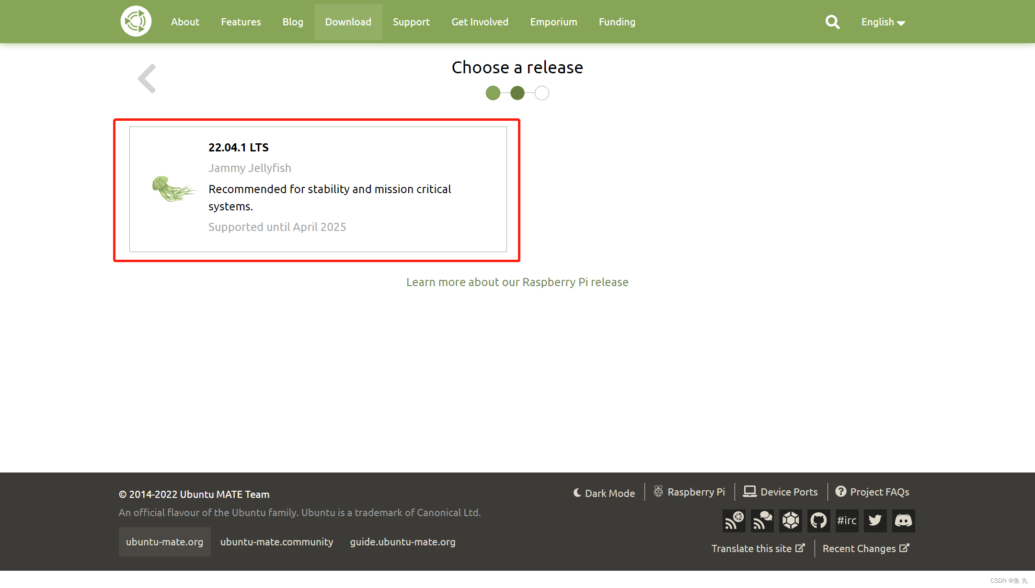
Task: Click the RSS news feed icon
Action: coord(734,520)
